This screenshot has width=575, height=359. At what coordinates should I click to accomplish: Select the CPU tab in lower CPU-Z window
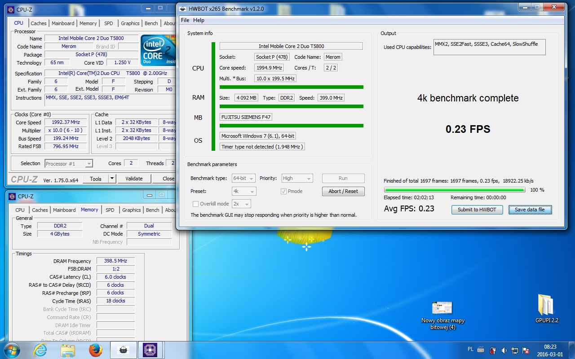tap(20, 210)
